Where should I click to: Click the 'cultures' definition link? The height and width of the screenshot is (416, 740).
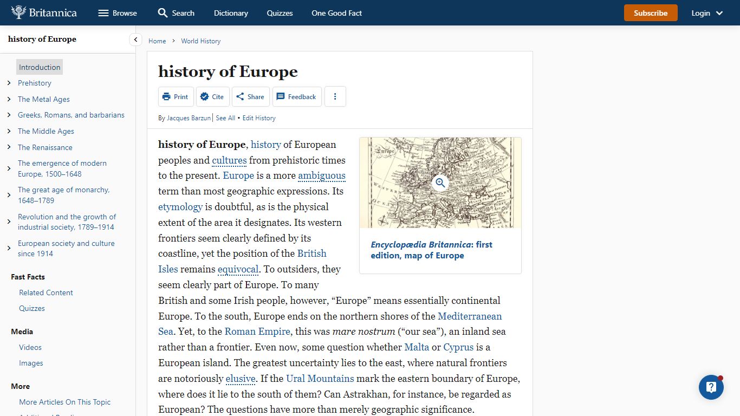[x=229, y=160]
